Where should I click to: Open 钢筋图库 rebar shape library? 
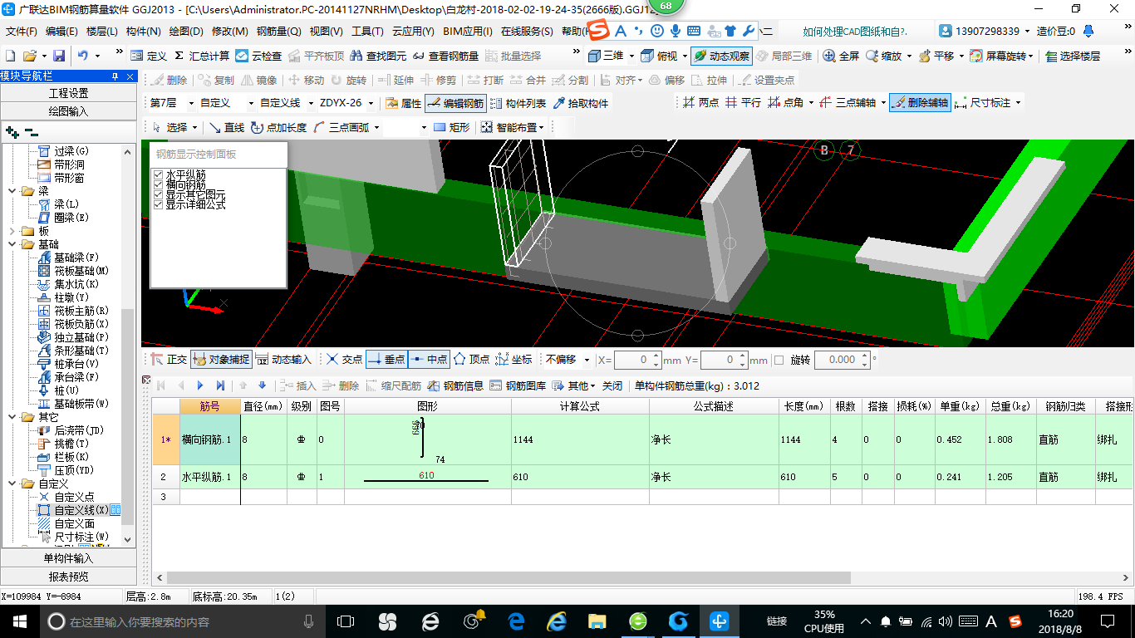(x=518, y=385)
